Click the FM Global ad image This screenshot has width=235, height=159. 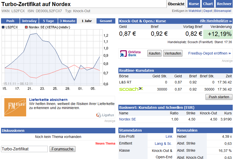[15, 107]
